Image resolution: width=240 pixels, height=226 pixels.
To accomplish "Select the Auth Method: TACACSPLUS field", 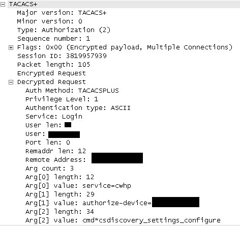I will pos(72,91).
